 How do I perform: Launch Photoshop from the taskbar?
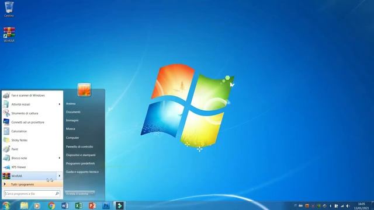(x=106, y=205)
